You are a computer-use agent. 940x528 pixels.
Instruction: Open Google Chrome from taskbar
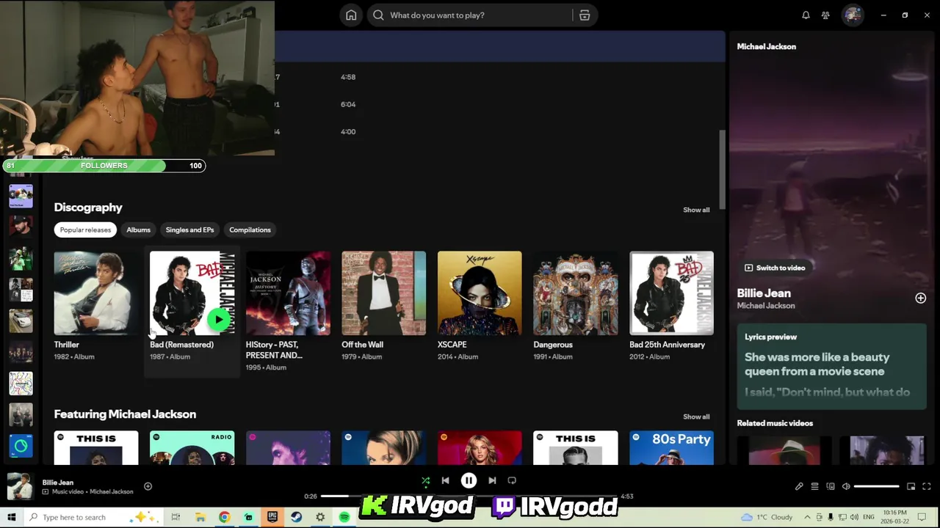click(224, 517)
